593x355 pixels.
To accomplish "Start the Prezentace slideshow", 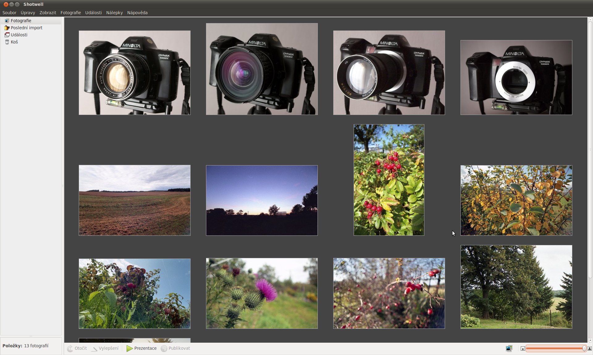I will 142,348.
